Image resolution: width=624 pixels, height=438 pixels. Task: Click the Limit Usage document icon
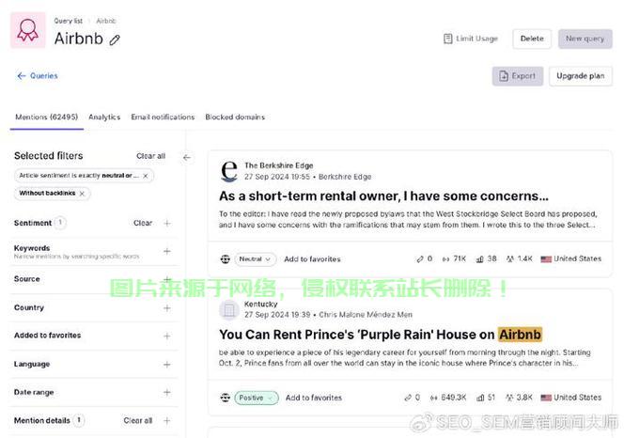click(x=448, y=39)
